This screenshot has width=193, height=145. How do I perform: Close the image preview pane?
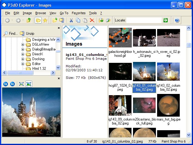point(59,79)
